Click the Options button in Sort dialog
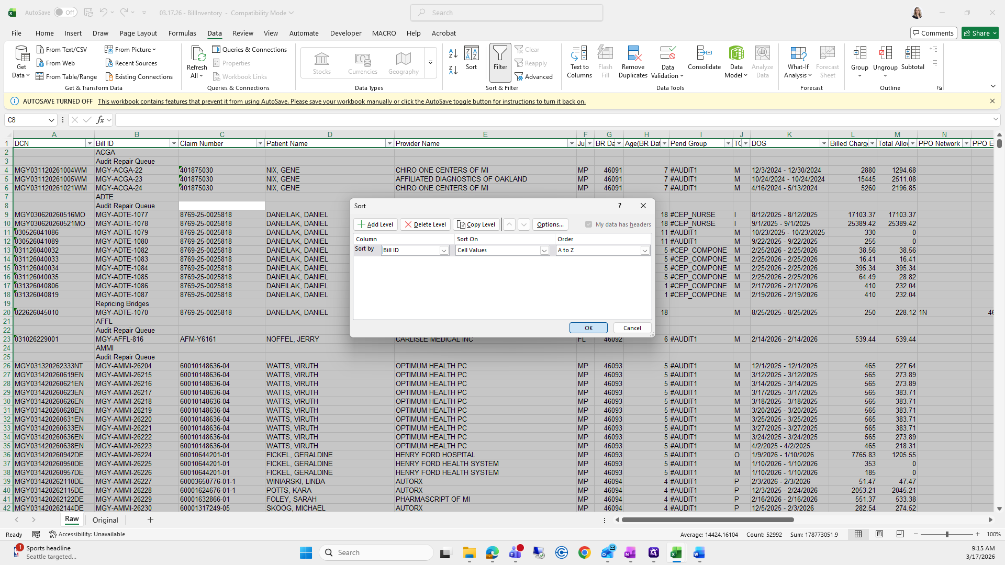The height and width of the screenshot is (565, 1005). [x=550, y=224]
